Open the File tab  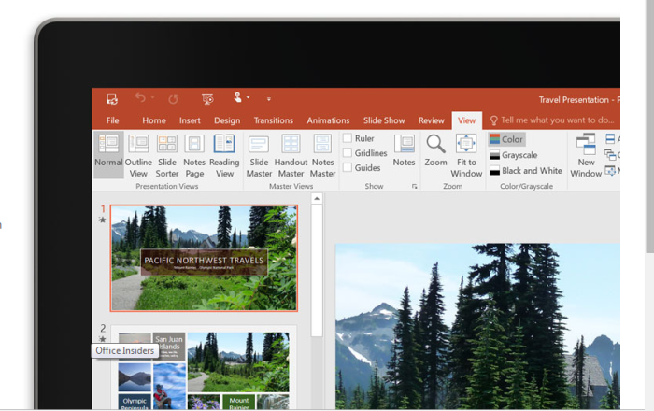pos(113,120)
